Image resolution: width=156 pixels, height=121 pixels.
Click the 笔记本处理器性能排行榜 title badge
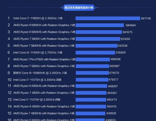(x=79, y=8)
